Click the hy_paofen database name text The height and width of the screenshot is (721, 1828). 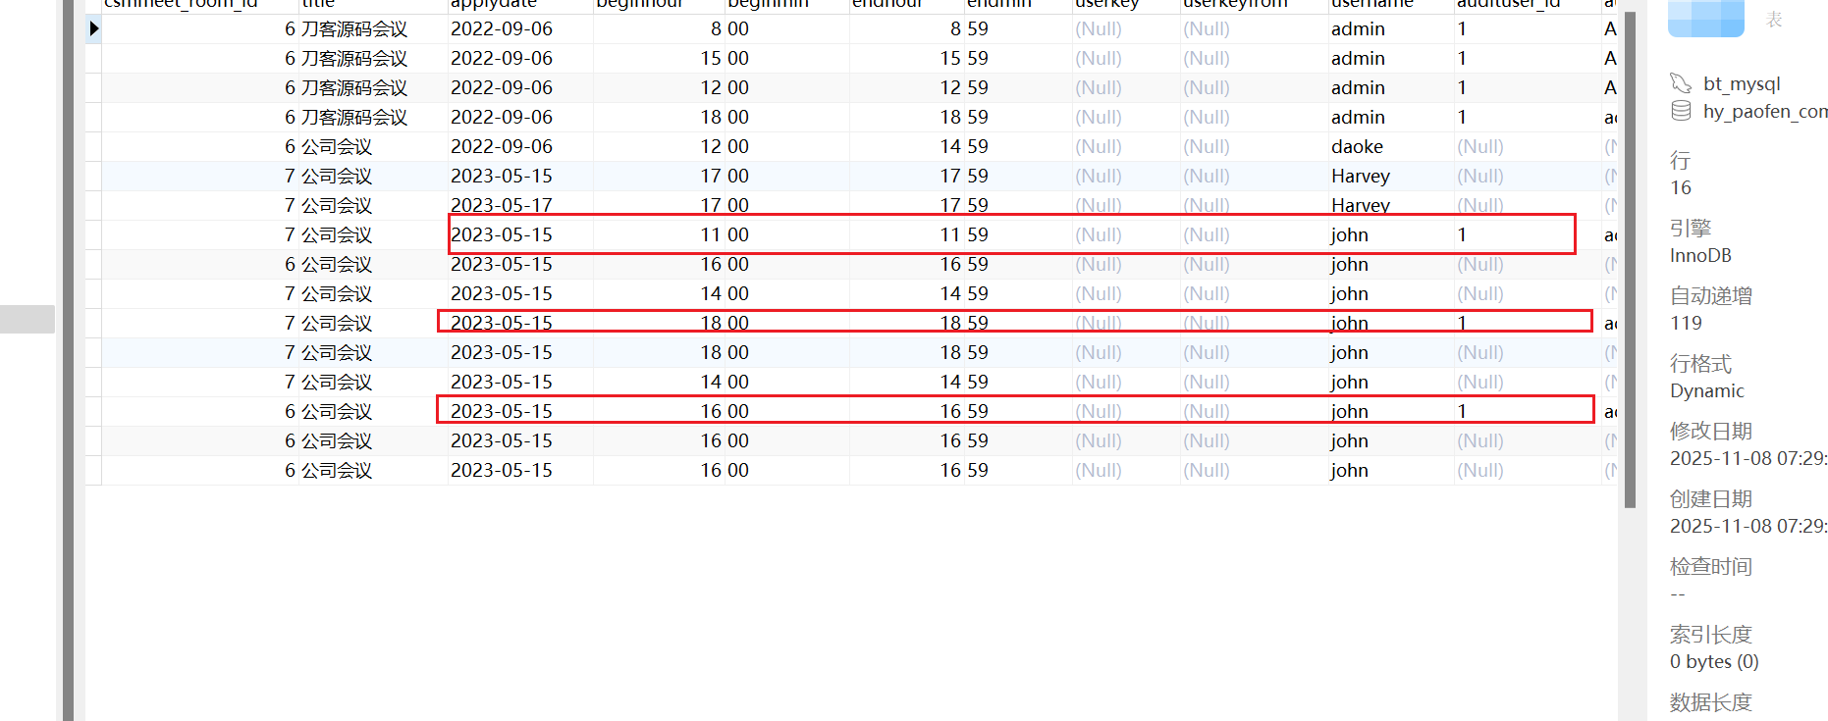click(1764, 111)
